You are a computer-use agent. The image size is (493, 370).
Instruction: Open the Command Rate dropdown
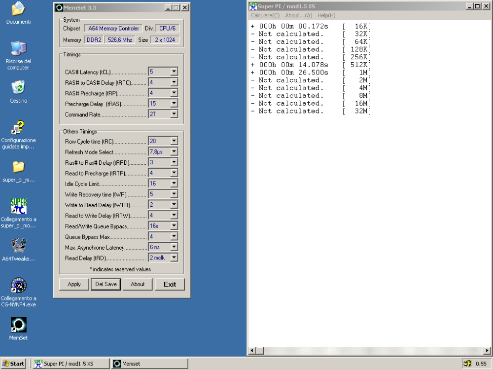tap(174, 114)
